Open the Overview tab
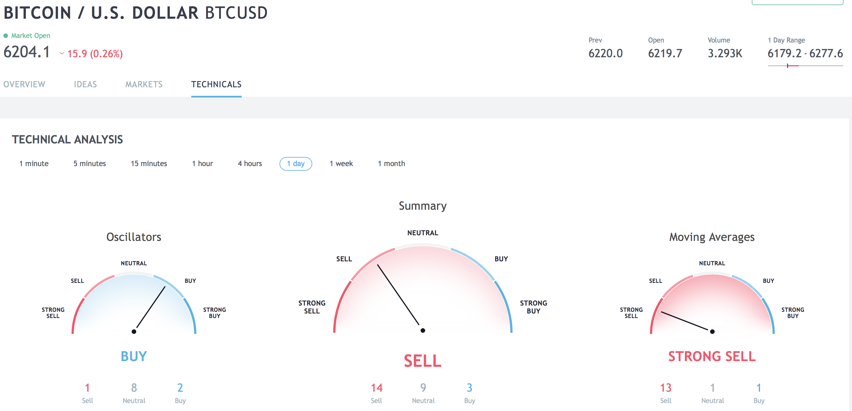Screen dimensions: 852x411 [24, 84]
